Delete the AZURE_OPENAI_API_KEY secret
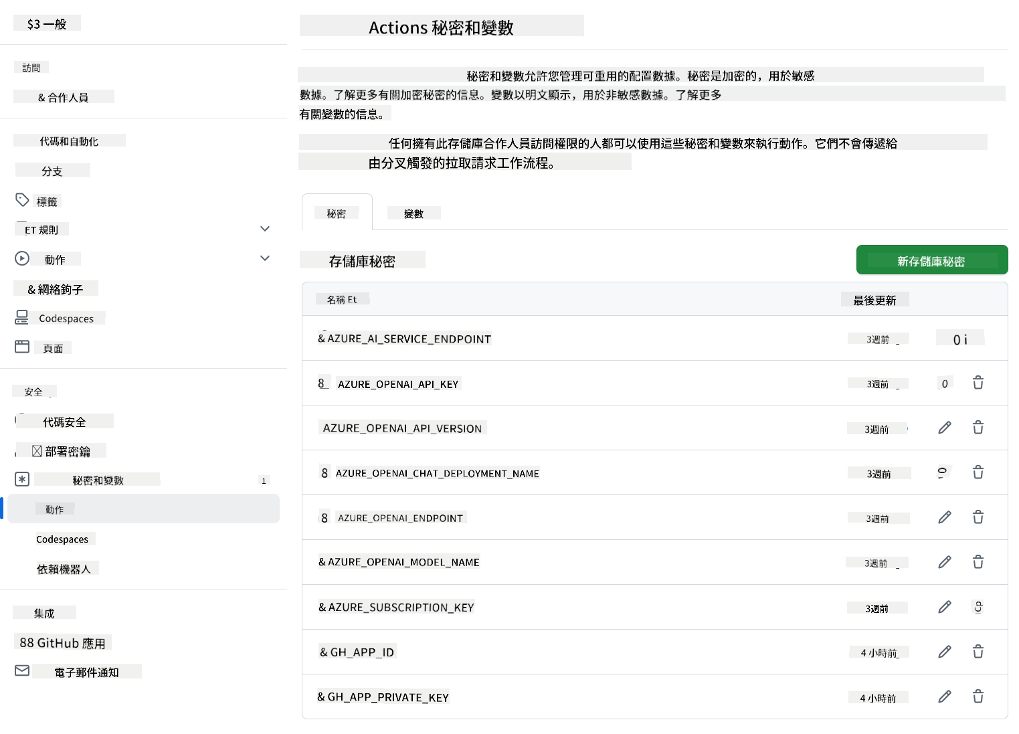 click(x=978, y=383)
